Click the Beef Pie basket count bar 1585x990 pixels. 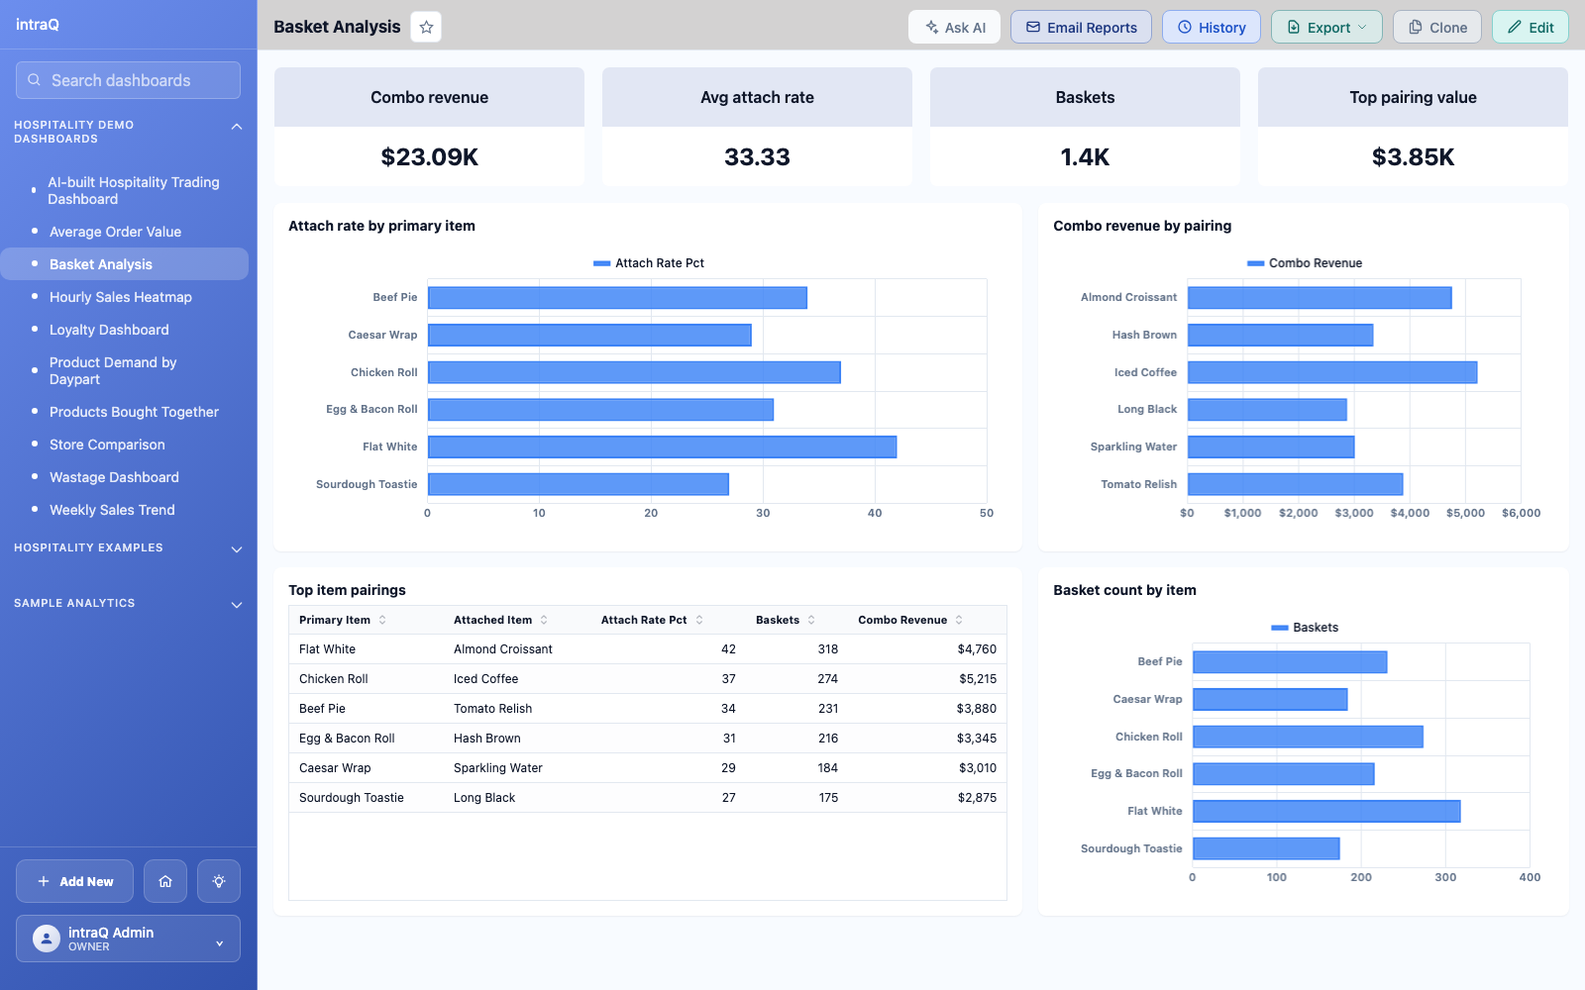coord(1290,661)
